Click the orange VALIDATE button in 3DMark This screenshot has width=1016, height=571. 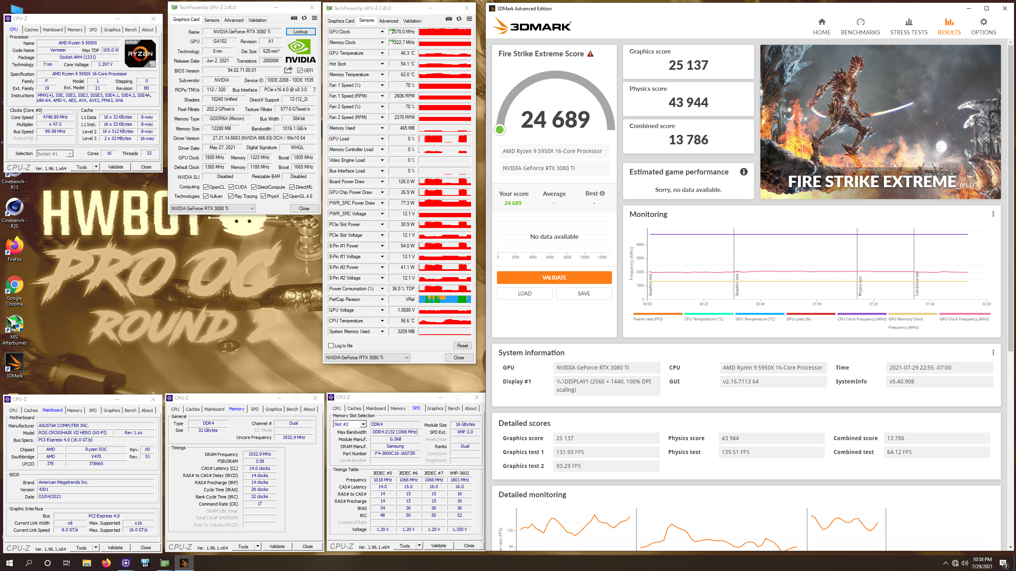point(554,278)
